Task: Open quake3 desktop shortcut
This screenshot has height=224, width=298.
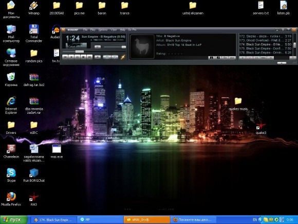Action: point(261,127)
